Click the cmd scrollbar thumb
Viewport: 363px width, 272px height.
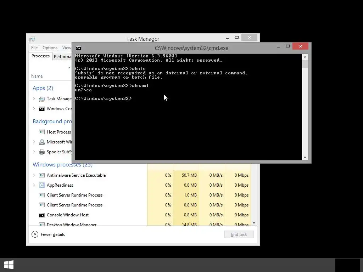point(305,64)
